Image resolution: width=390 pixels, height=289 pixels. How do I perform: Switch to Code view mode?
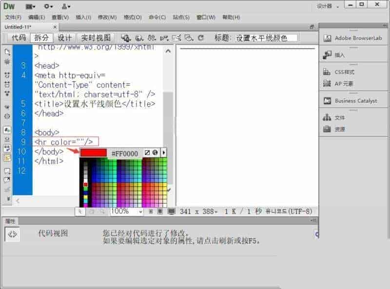coord(19,38)
